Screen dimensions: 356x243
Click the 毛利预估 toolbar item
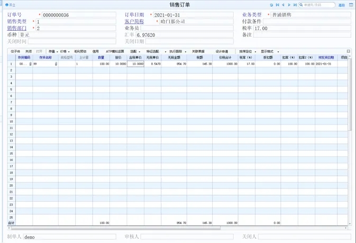tap(80, 51)
